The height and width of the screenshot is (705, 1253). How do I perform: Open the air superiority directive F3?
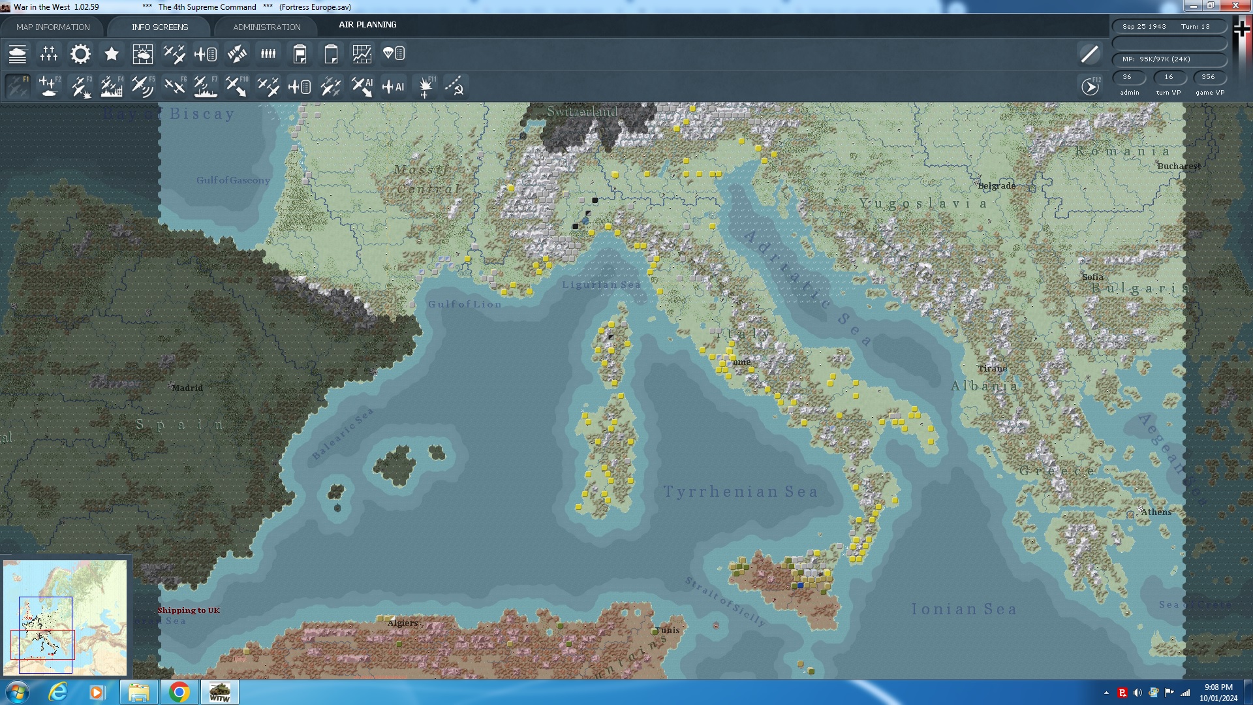tap(80, 86)
